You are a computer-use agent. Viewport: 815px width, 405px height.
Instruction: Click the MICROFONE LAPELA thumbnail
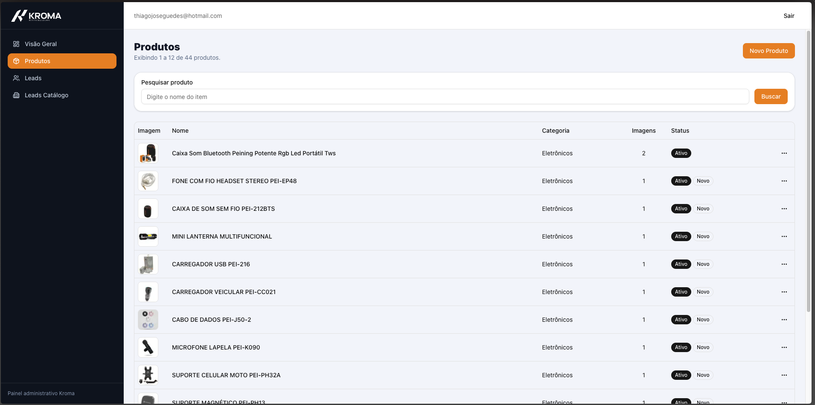(x=148, y=347)
